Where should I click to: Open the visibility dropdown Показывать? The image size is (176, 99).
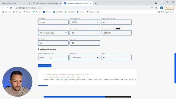pyautogui.click(x=85, y=57)
